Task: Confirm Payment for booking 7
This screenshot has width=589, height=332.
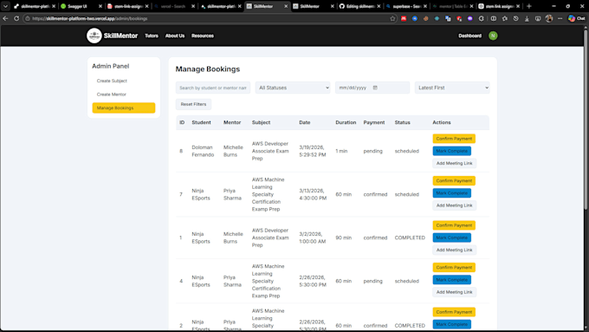Action: [454, 181]
